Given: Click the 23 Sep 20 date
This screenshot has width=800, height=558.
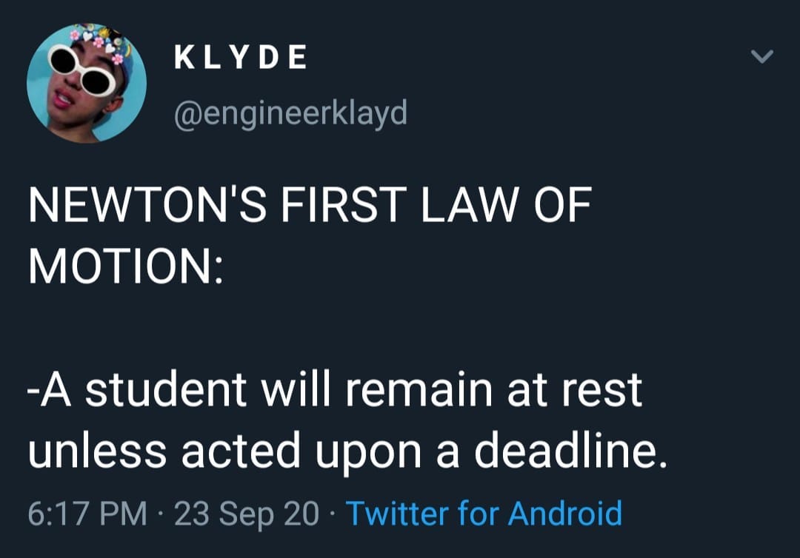Looking at the screenshot, I should 247,513.
